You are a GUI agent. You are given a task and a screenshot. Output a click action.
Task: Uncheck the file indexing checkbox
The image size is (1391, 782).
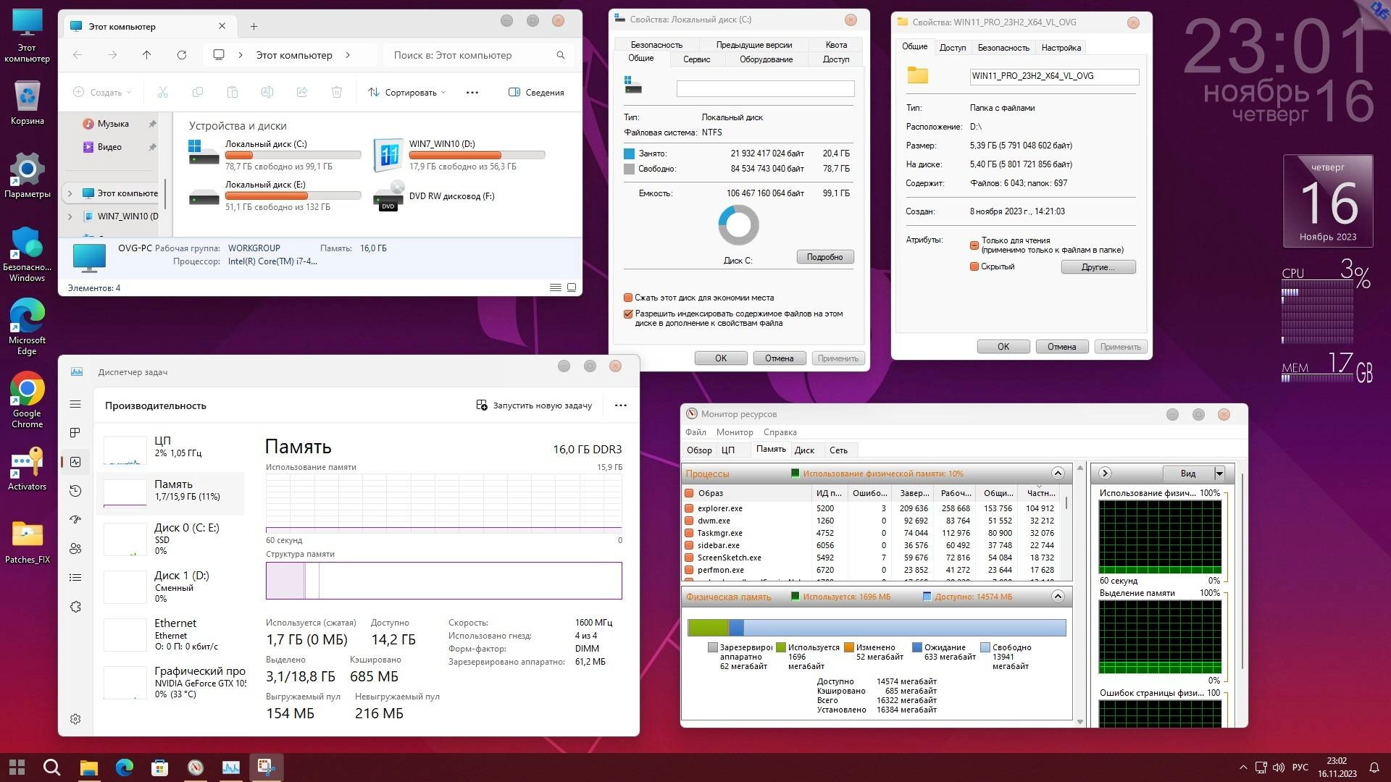coord(628,314)
